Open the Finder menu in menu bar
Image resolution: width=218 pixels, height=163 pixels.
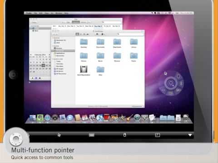click(x=29, y=13)
